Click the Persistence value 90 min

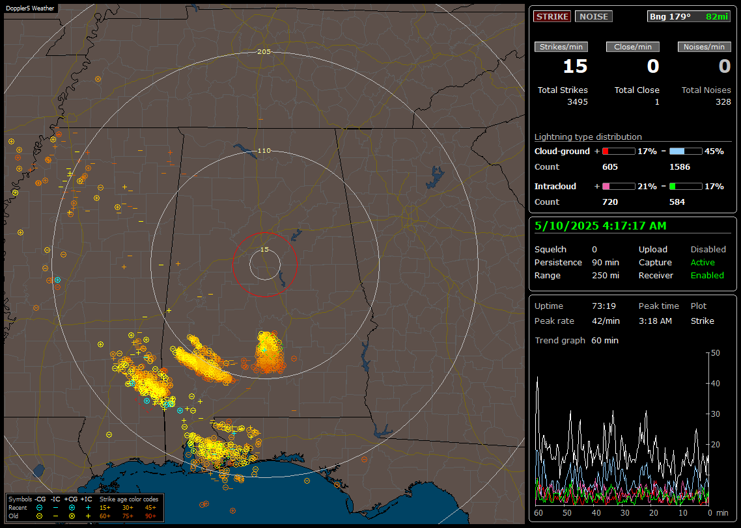point(606,262)
